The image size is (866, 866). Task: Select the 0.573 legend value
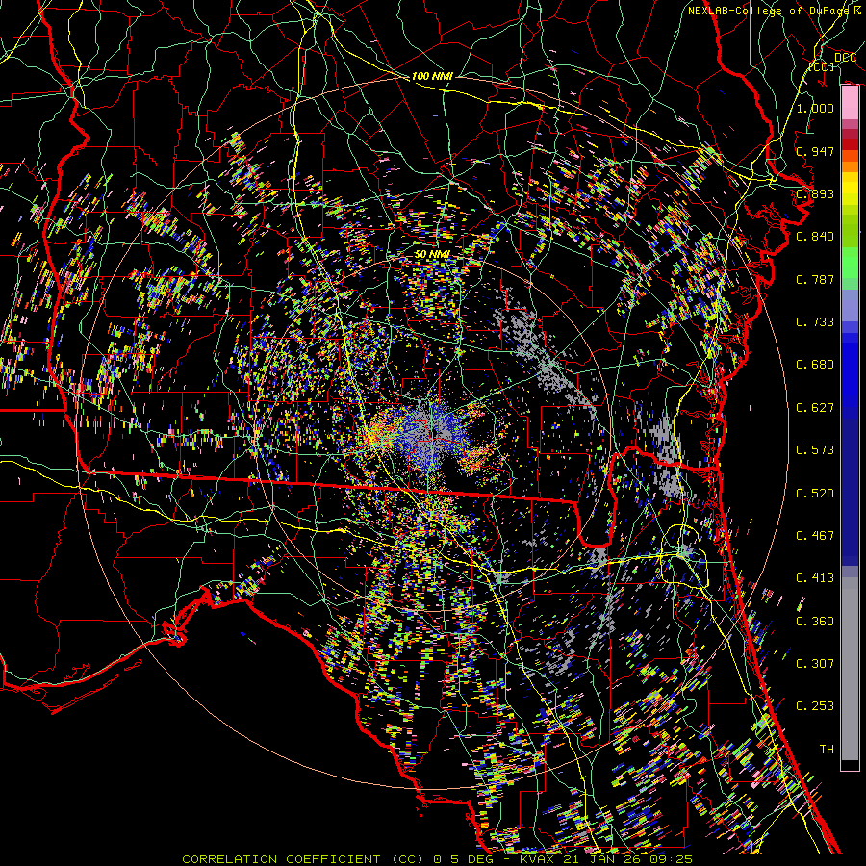(815, 450)
